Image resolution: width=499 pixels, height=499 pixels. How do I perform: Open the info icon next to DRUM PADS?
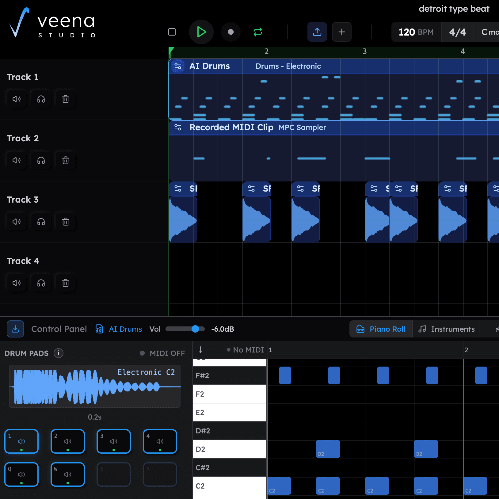59,353
